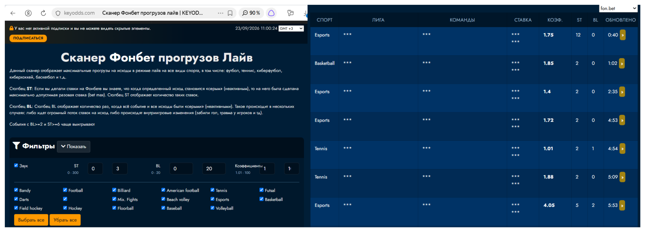
Task: Click the ОБНОВЛЕНО column header
Action: 620,20
